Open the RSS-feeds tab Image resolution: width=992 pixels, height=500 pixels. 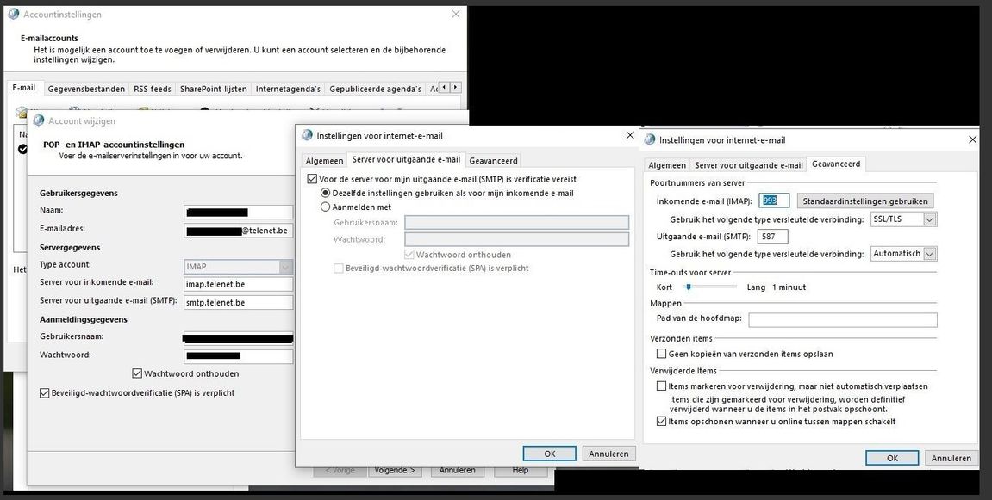(x=153, y=89)
